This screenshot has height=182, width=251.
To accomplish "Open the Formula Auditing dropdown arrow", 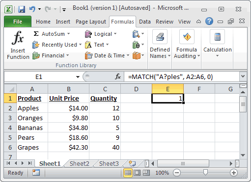I will 198,56.
